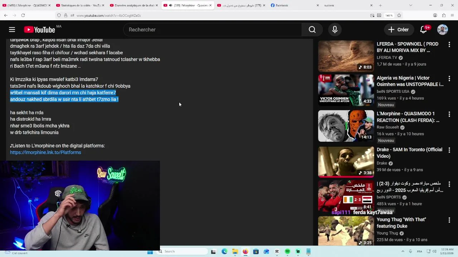
Task: Click the search magnifier button
Action: (312, 30)
